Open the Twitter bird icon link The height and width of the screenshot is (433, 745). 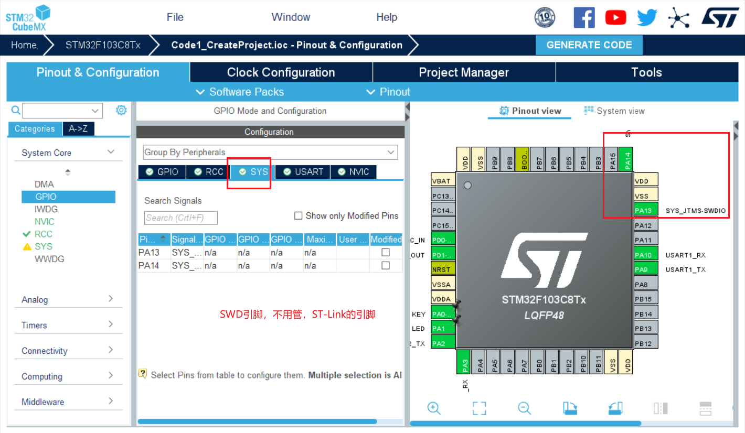(x=647, y=18)
